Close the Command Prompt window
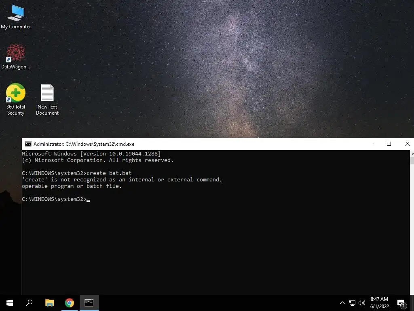 [407, 144]
